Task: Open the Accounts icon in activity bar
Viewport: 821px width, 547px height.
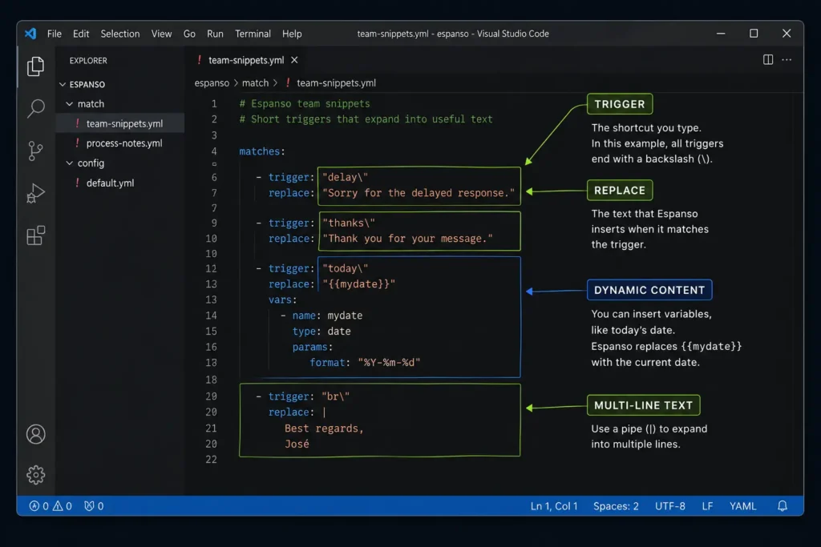Action: click(35, 434)
